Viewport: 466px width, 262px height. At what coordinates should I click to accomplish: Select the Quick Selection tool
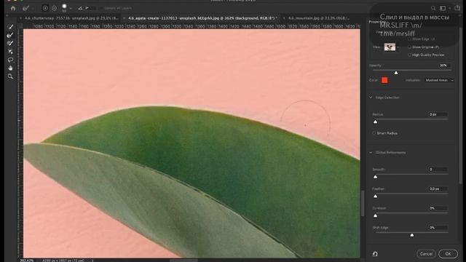coord(11,27)
